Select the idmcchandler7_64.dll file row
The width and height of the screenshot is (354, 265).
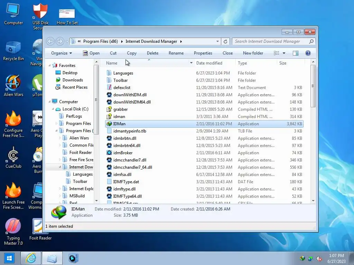click(204, 167)
